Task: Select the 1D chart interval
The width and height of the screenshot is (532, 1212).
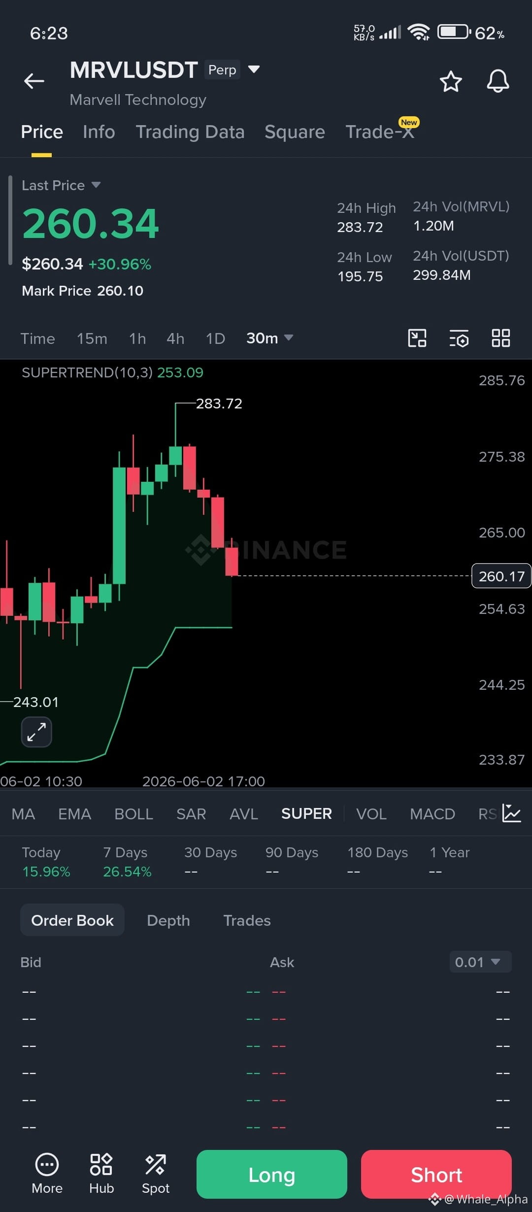Action: click(215, 338)
